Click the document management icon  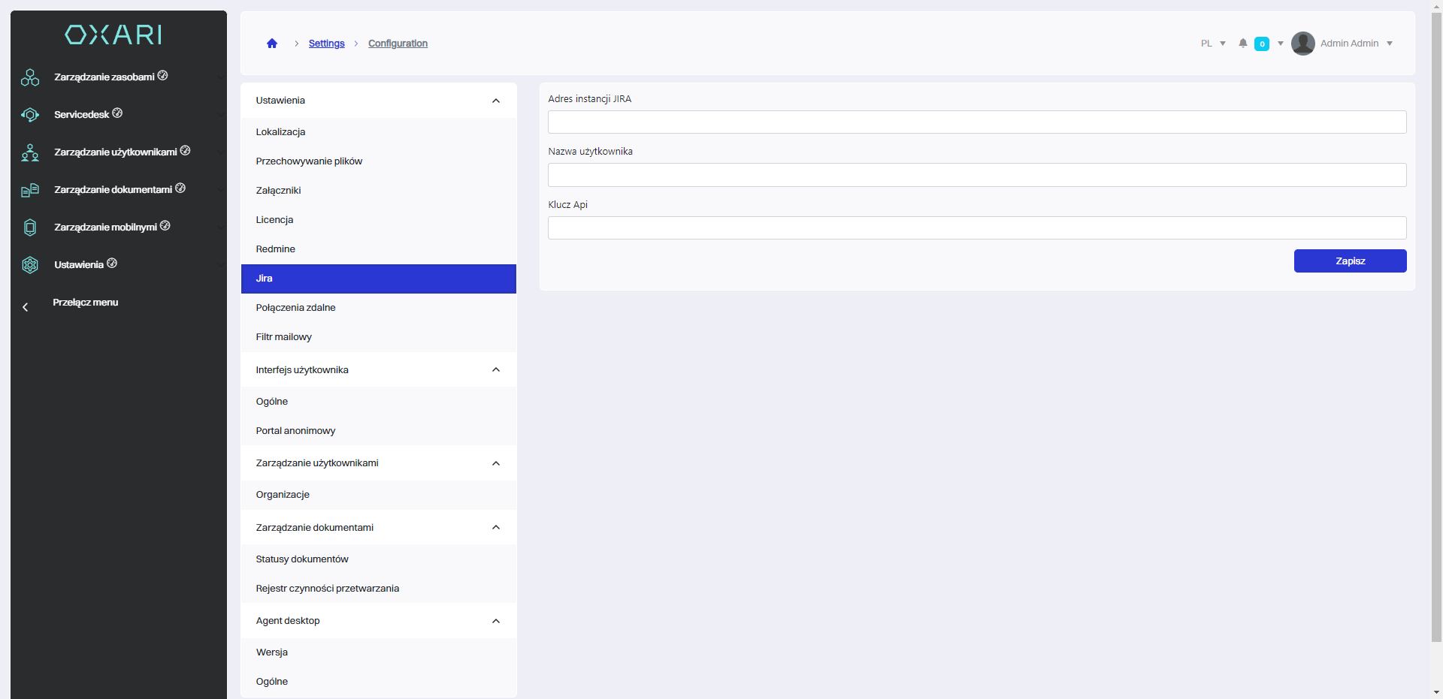[x=30, y=190]
